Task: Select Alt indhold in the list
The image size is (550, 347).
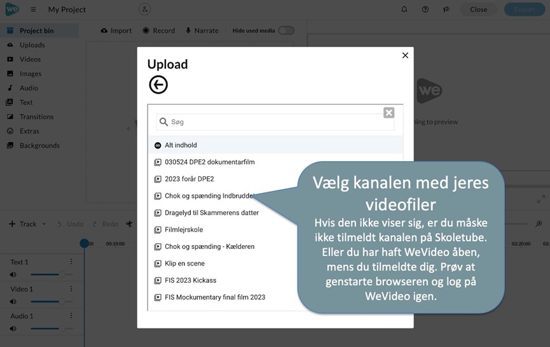Action: [x=275, y=145]
